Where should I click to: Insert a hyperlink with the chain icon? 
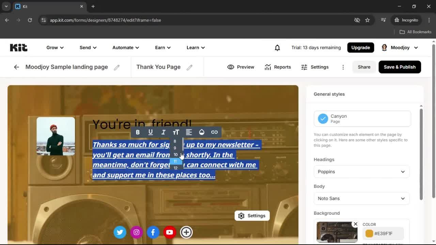pos(214,132)
